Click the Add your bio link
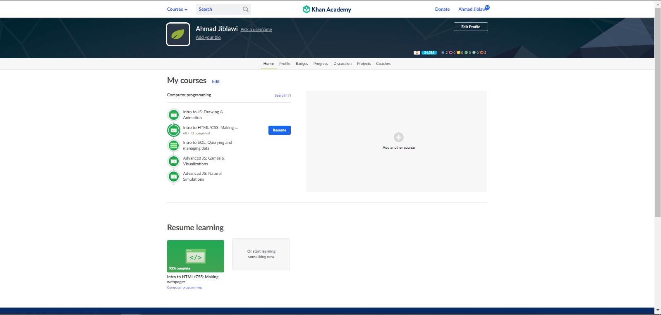This screenshot has width=661, height=315. pos(208,37)
